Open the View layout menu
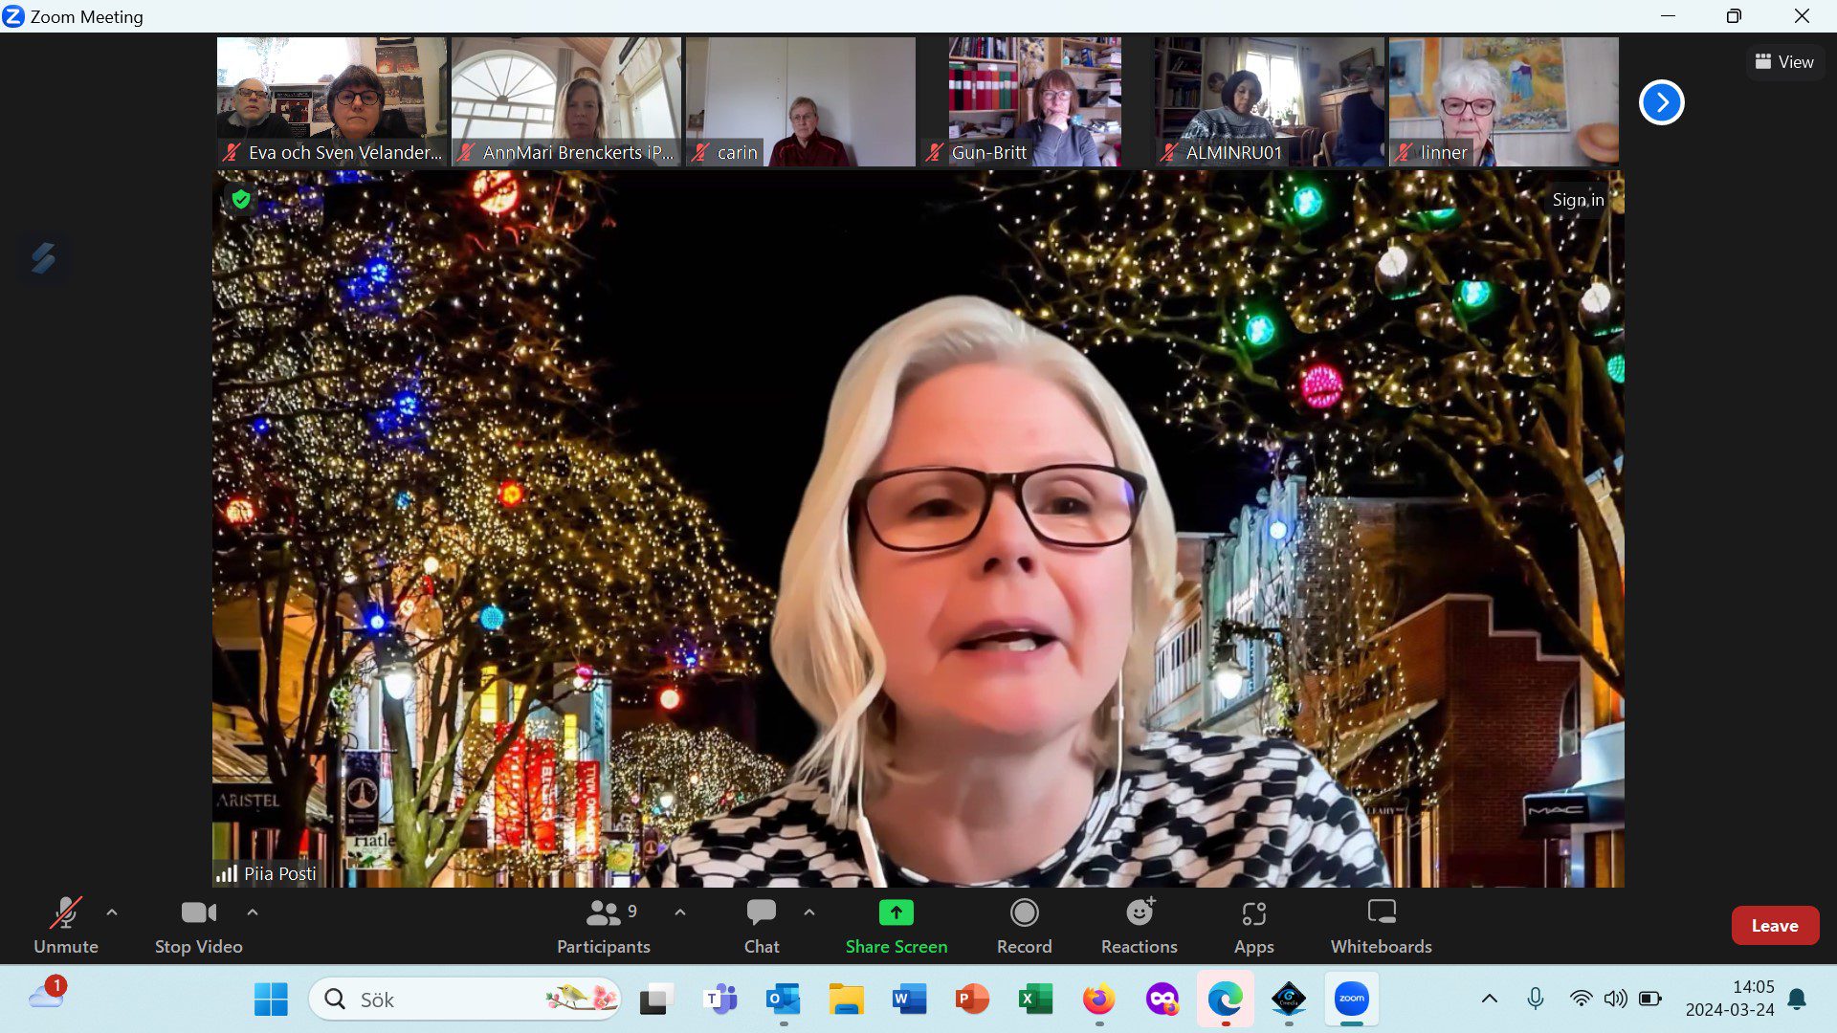This screenshot has height=1033, width=1837. [1784, 62]
